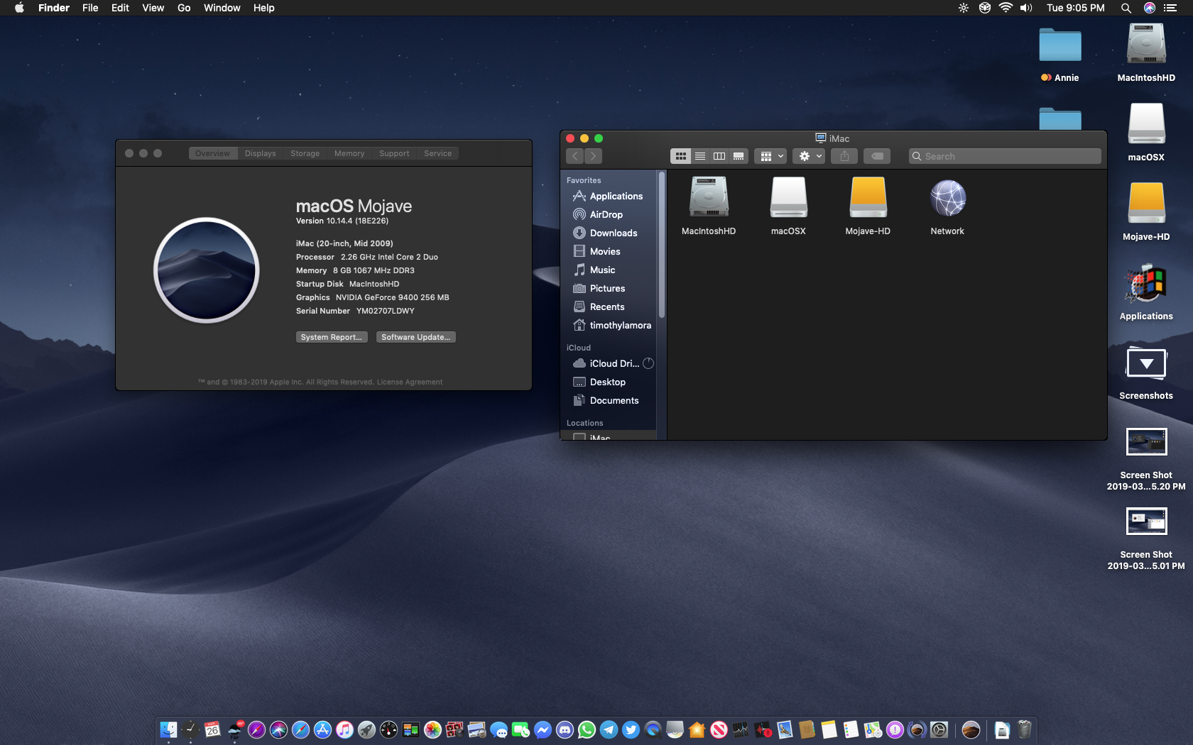
Task: Open Telegram from the Dock
Action: click(x=609, y=729)
